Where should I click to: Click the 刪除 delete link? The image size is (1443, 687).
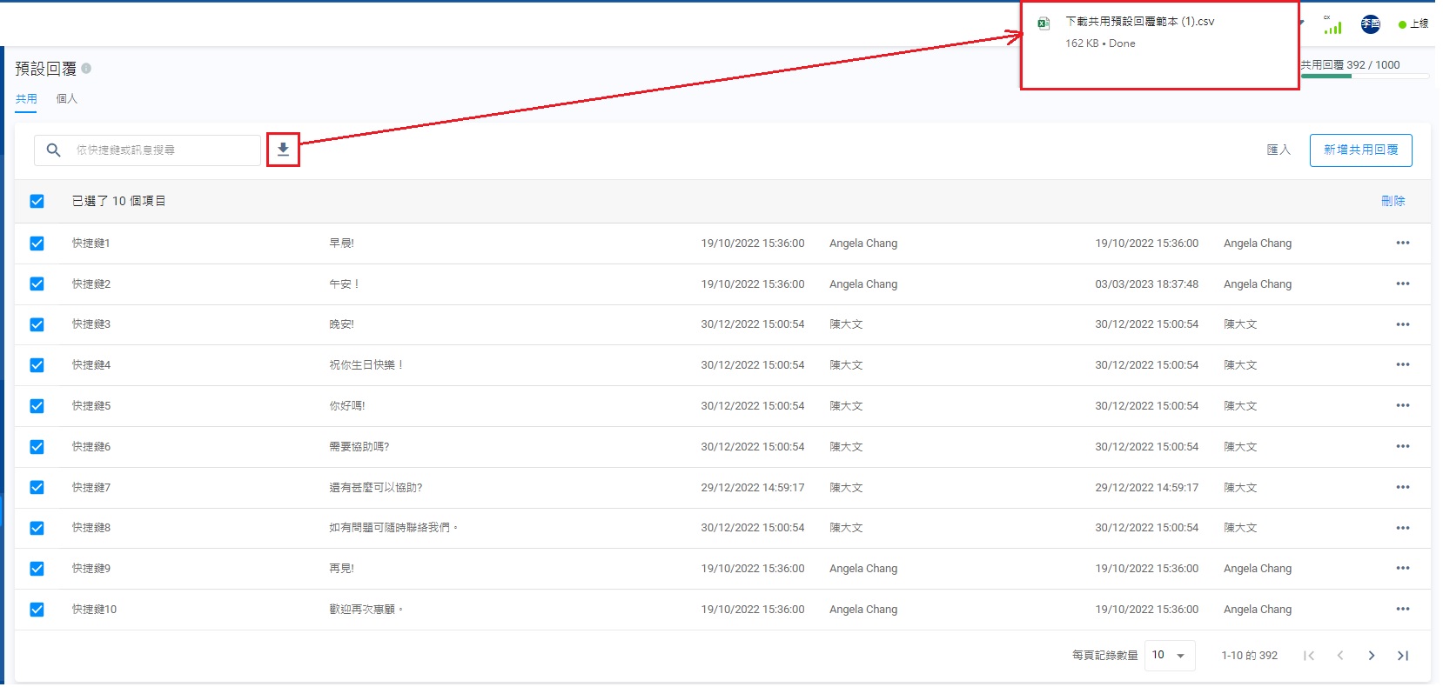pos(1393,201)
